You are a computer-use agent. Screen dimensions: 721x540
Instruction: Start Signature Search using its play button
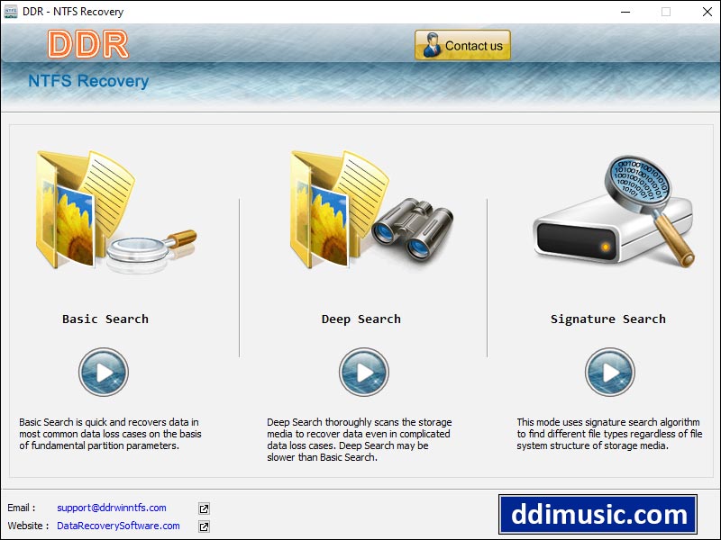pyautogui.click(x=607, y=373)
